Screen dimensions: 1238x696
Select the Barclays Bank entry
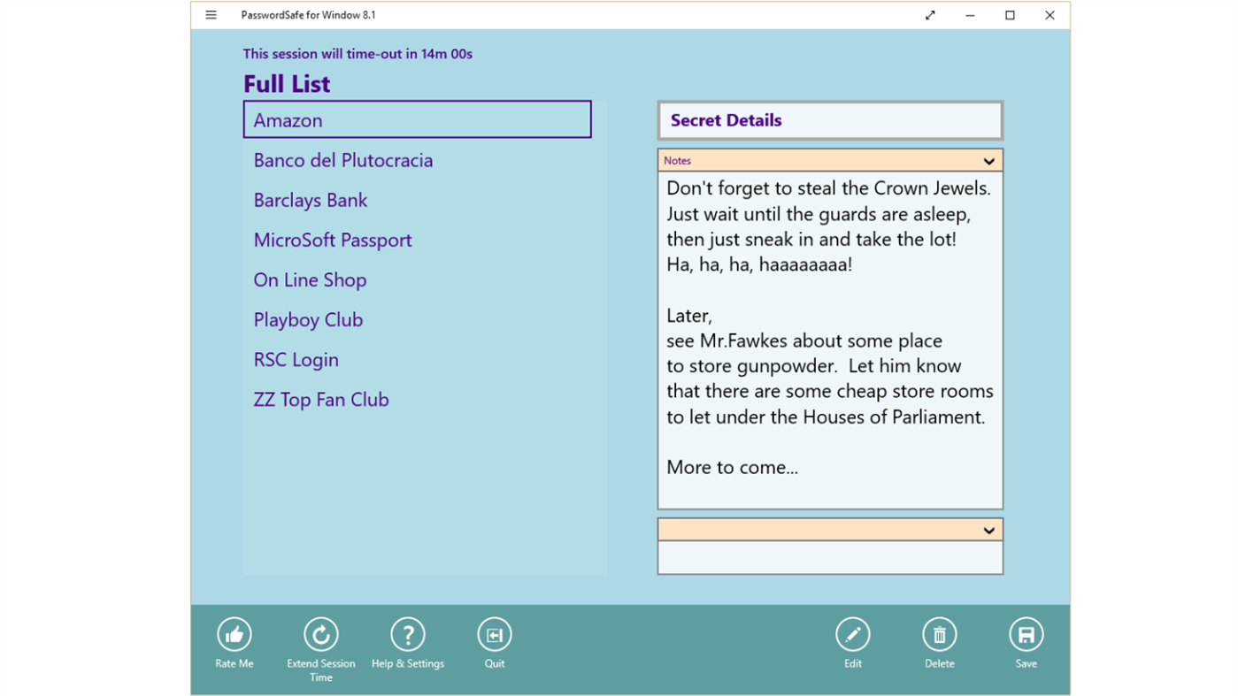pos(310,200)
